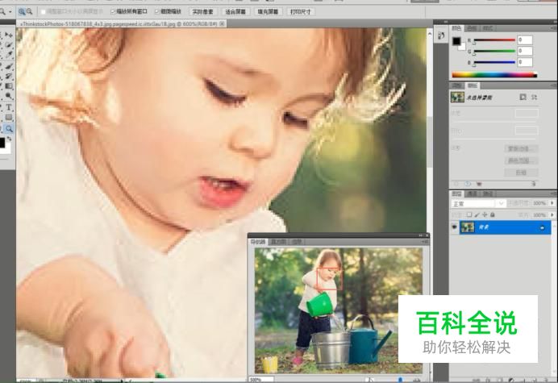Select the Gradient tool

click(x=9, y=85)
